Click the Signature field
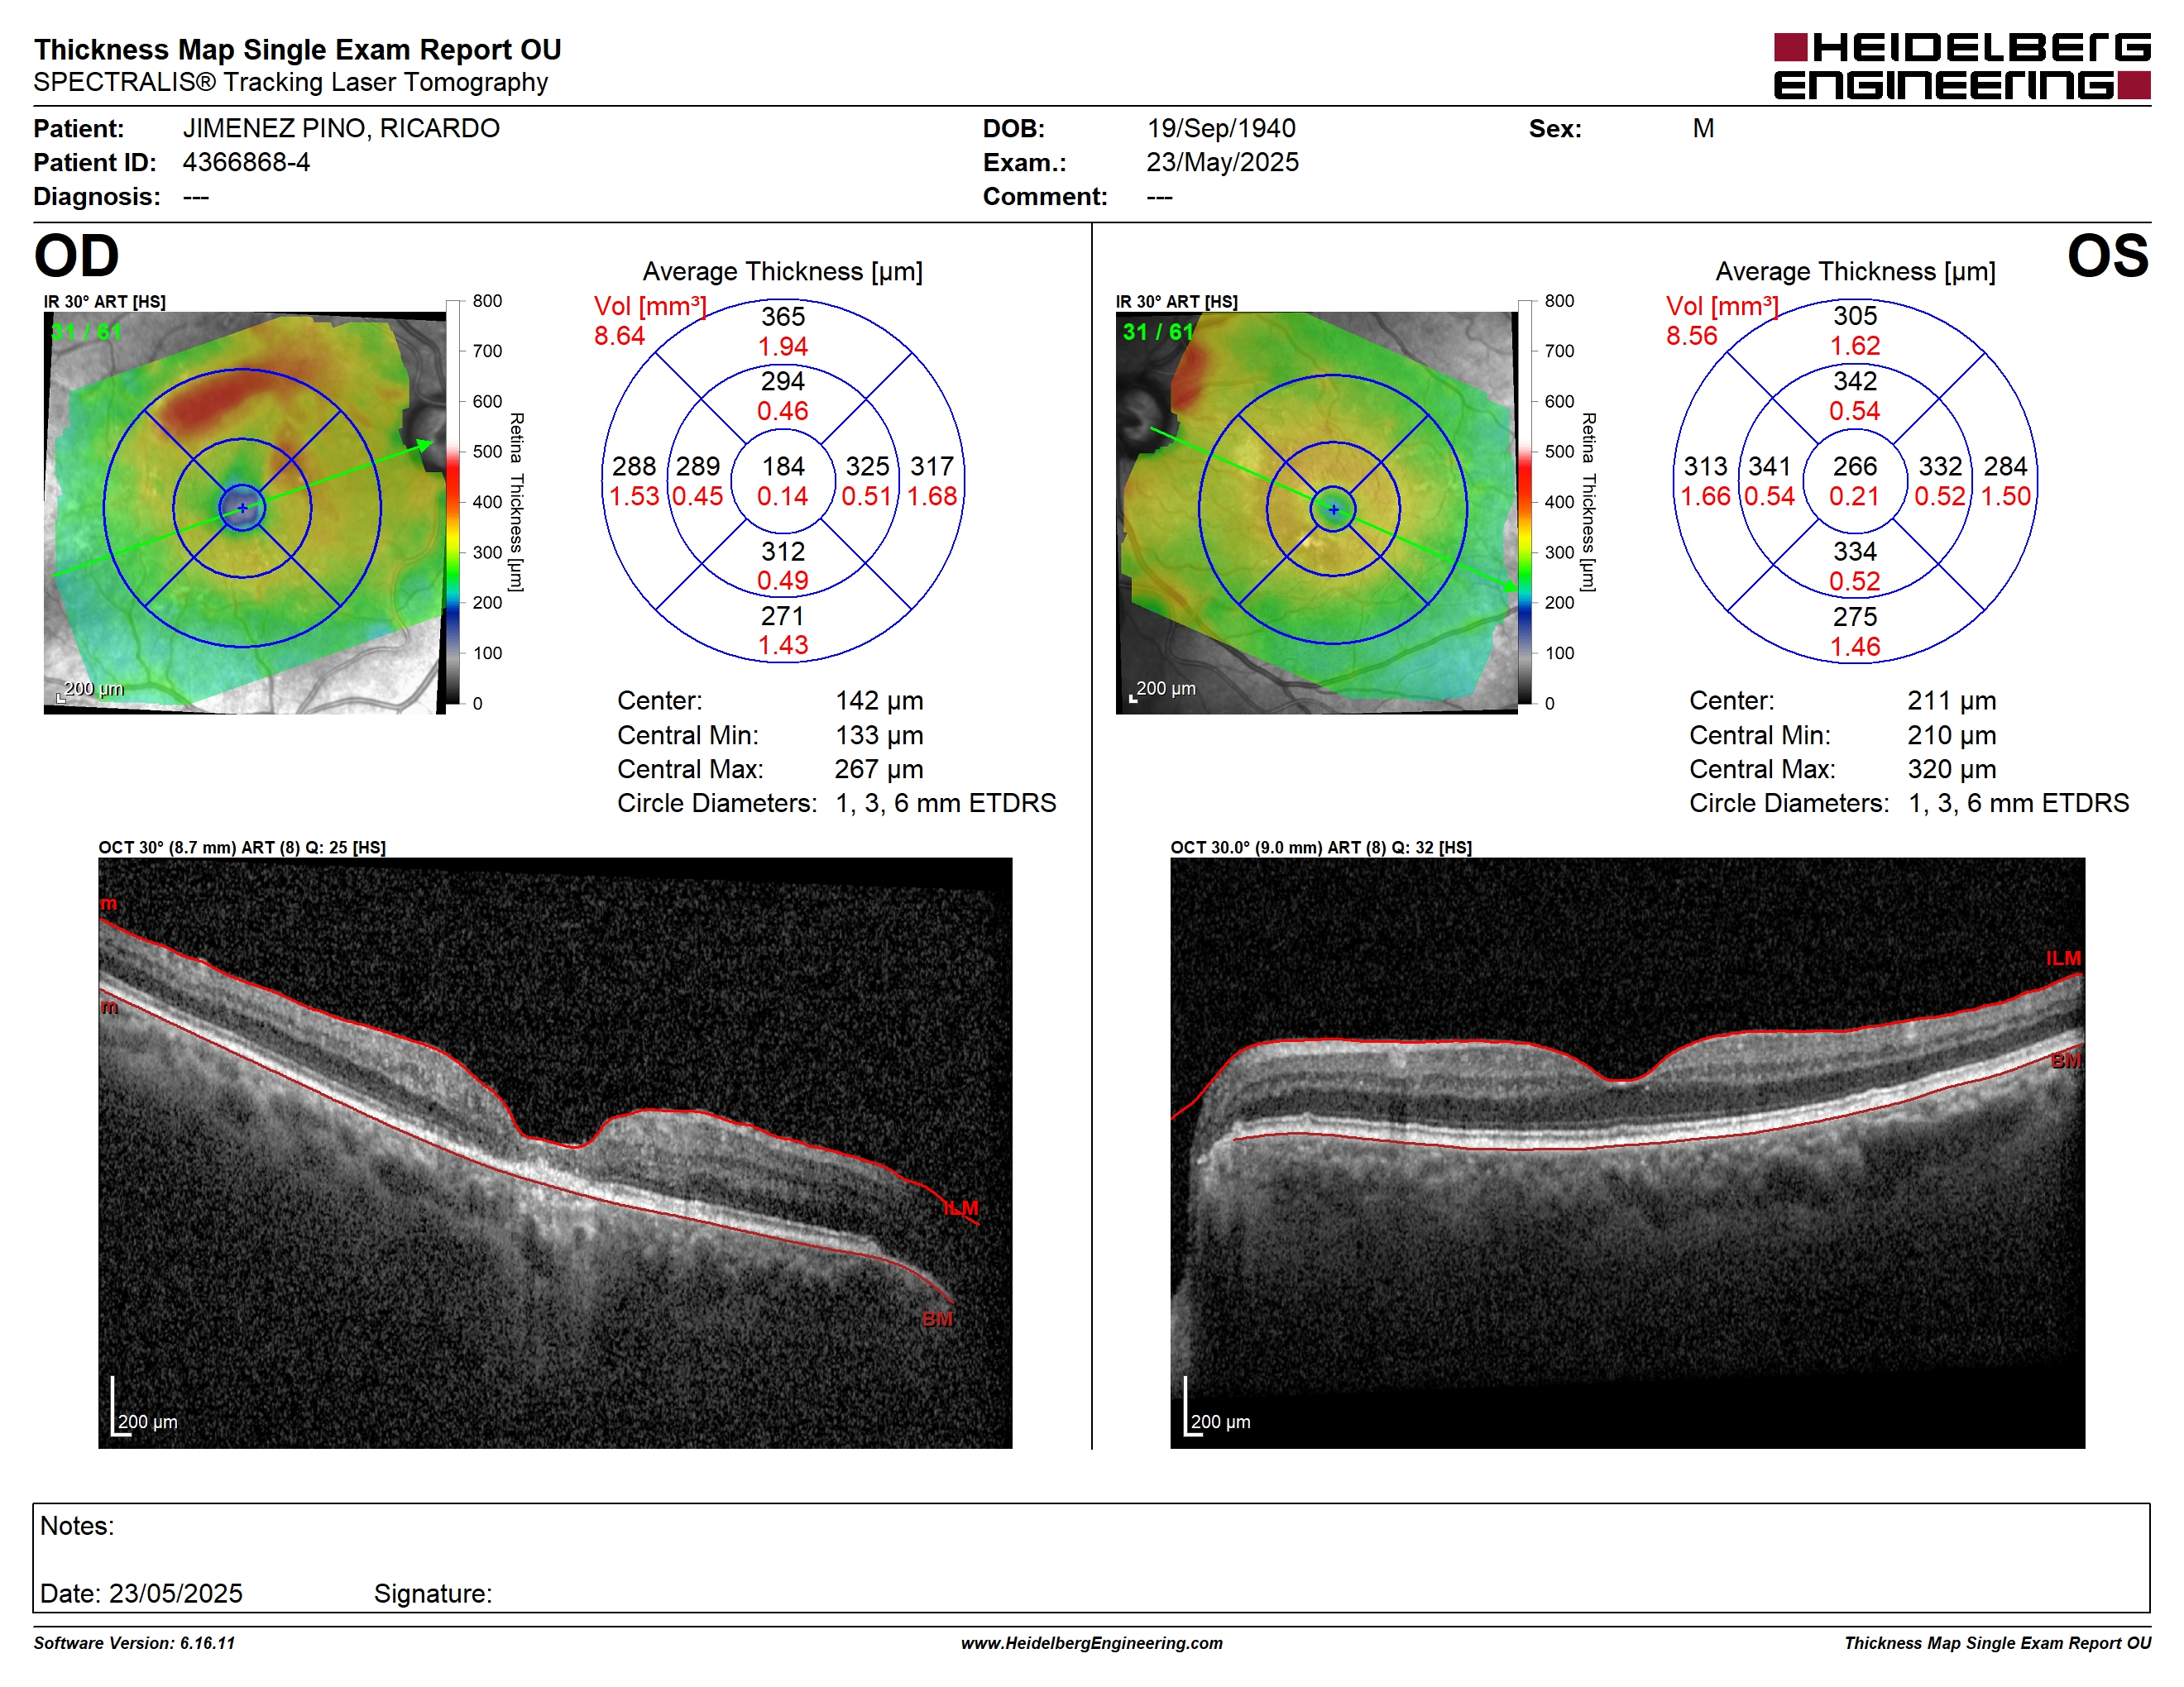This screenshot has height=1687, width=2184. coord(433,1593)
